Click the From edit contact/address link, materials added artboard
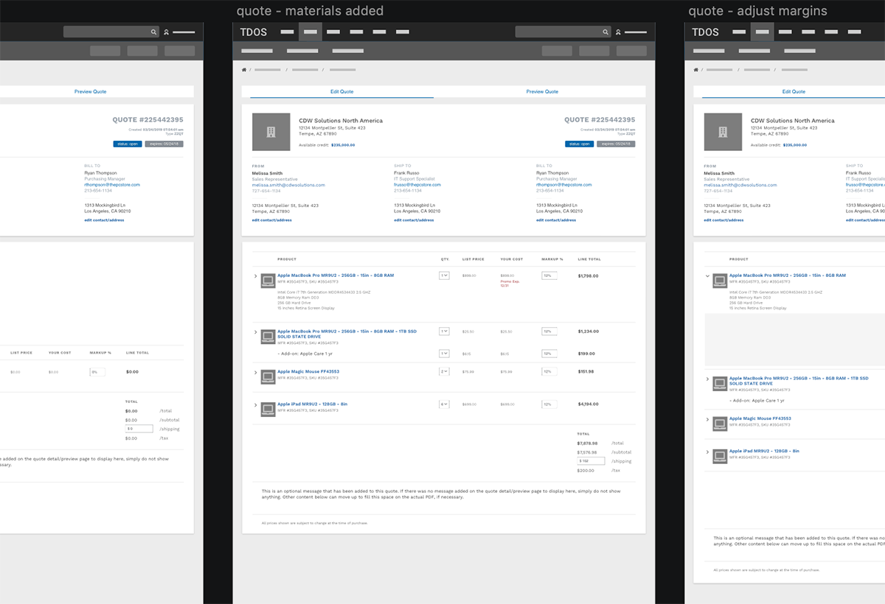This screenshot has width=885, height=604. coord(272,220)
